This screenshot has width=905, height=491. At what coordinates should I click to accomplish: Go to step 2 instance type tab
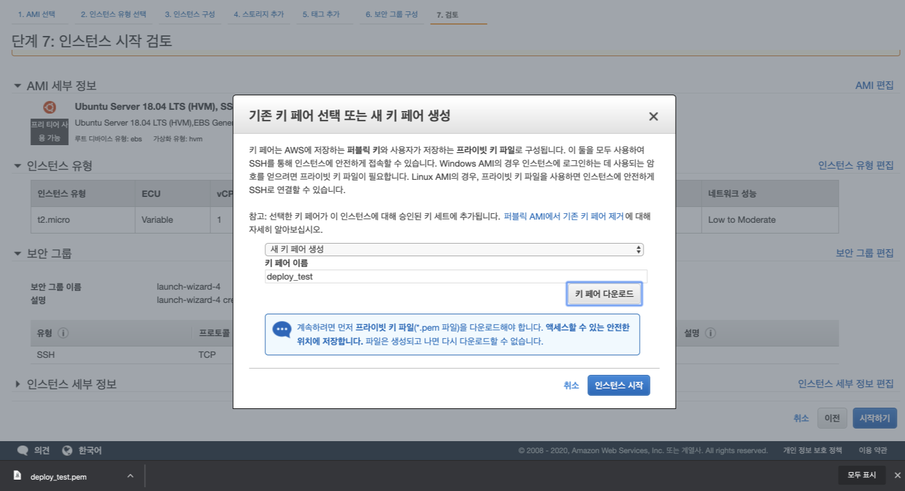pyautogui.click(x=113, y=14)
